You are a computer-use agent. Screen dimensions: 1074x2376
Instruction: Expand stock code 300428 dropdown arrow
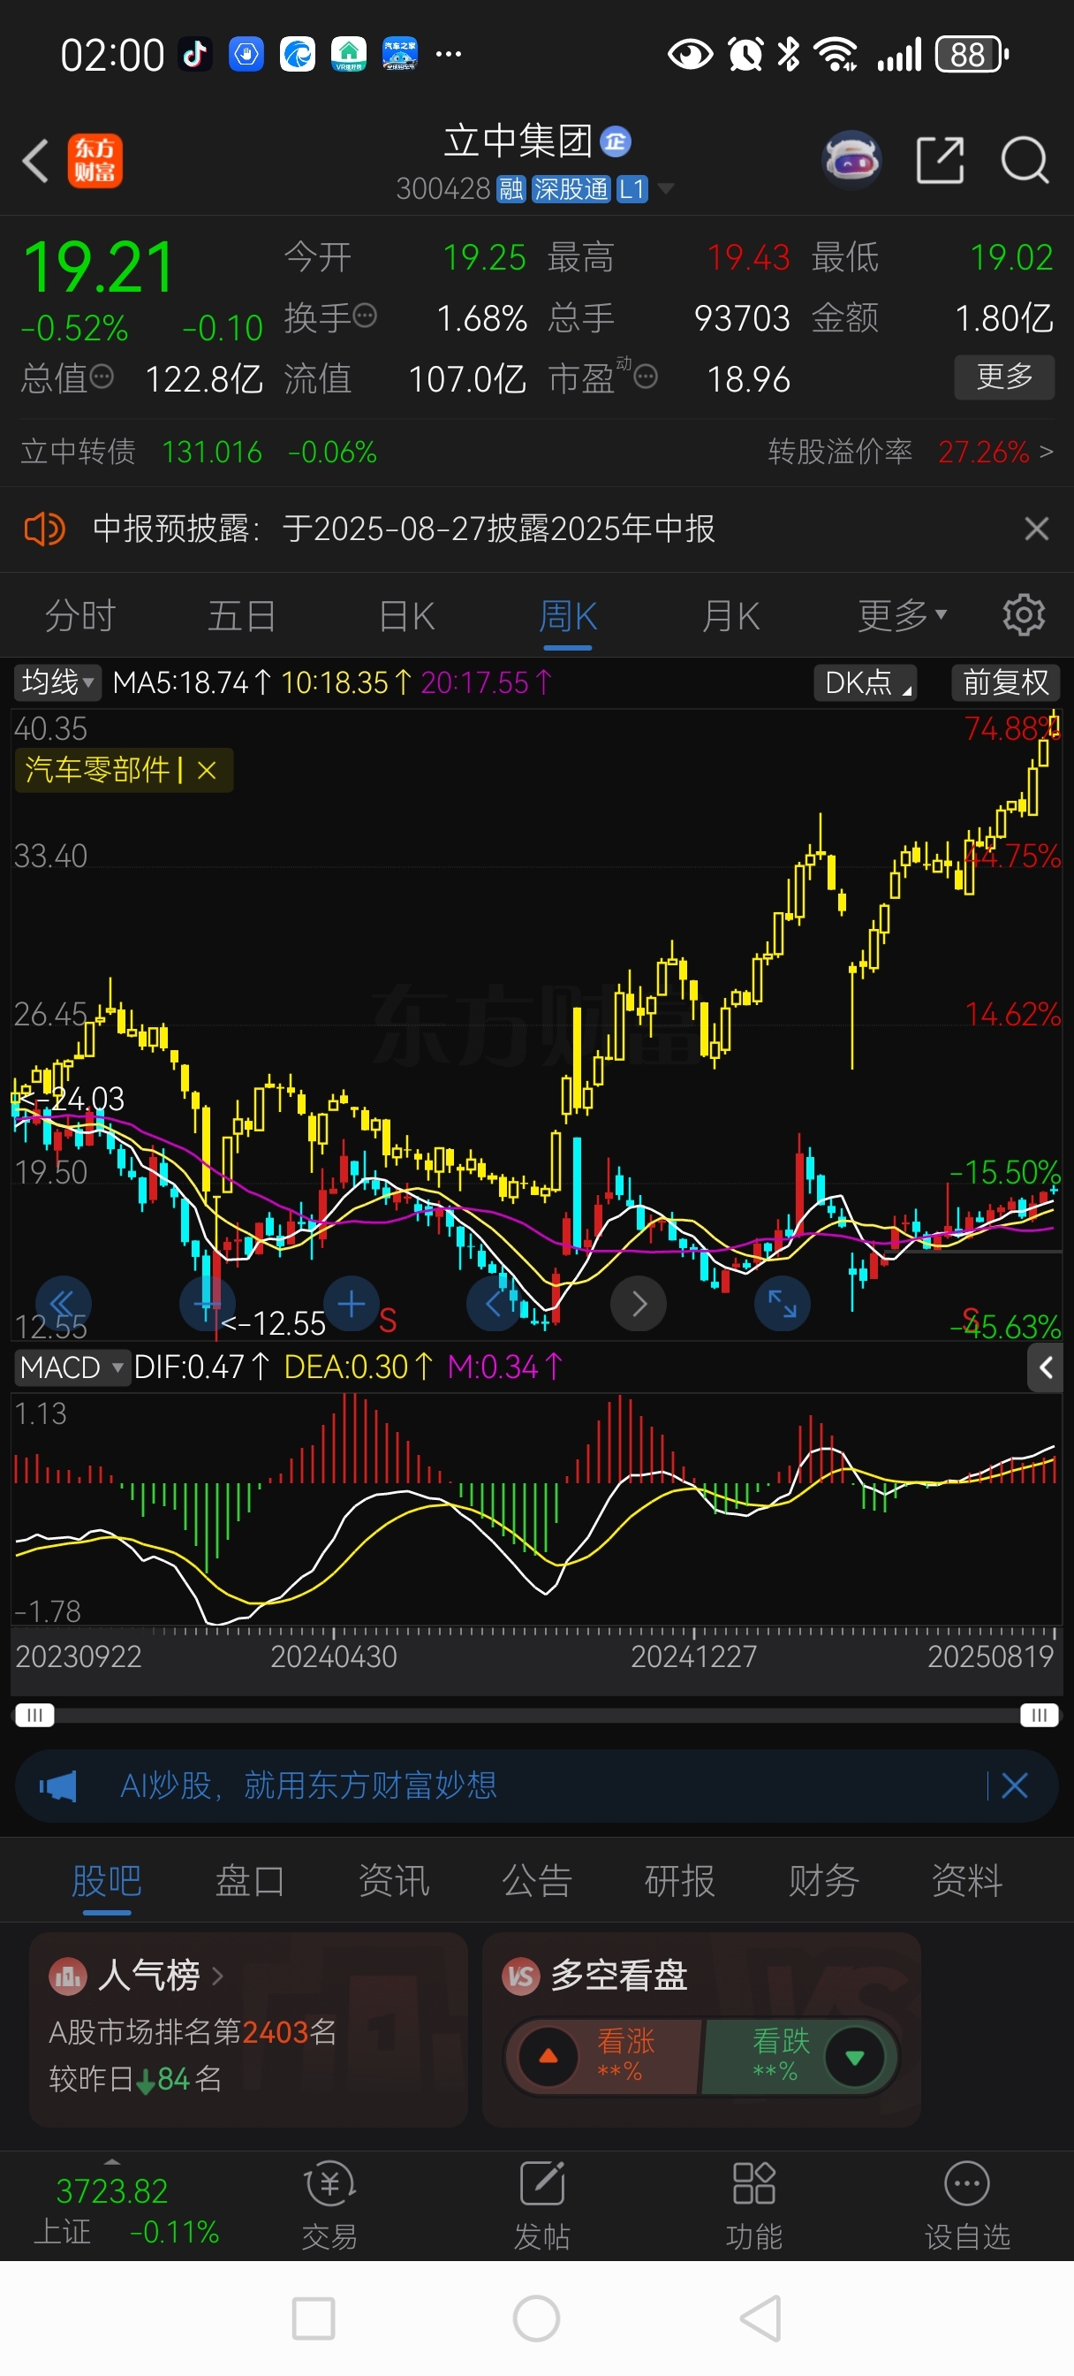(665, 189)
